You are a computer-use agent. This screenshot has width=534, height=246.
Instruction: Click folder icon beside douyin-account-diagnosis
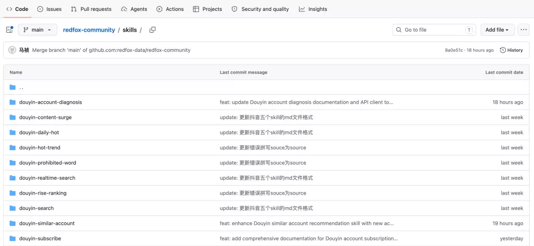point(12,102)
